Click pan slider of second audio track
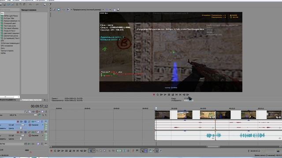Viewport: 282px width, 158px height. pos(21,139)
